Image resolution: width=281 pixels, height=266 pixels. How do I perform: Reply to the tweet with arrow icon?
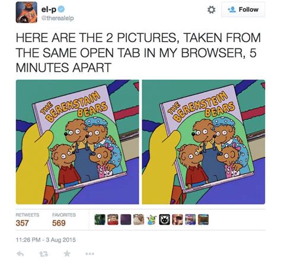pos(20,254)
